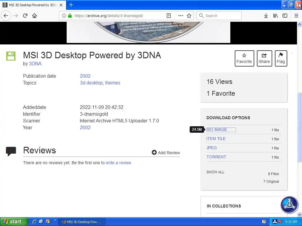Download the ITEM TILE file

pos(216,139)
